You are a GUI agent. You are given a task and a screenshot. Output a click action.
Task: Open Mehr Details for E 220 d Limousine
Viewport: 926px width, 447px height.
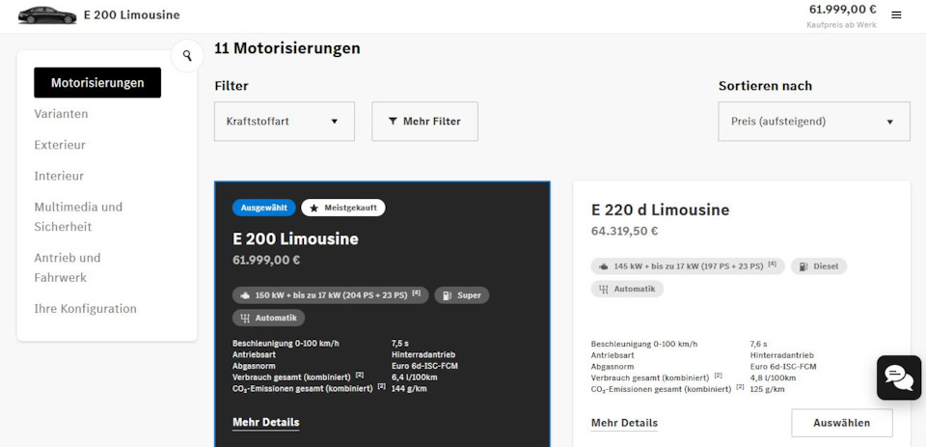(x=624, y=423)
